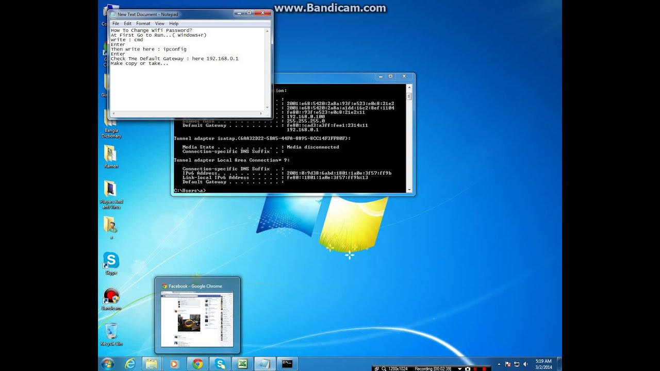Click Command Prompt scrollbar down arrow

coord(409,190)
